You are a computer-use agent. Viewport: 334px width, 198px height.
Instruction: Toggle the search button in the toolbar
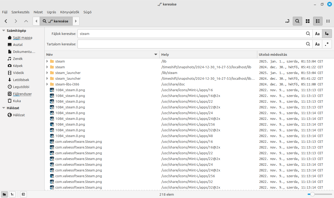coord(297,21)
